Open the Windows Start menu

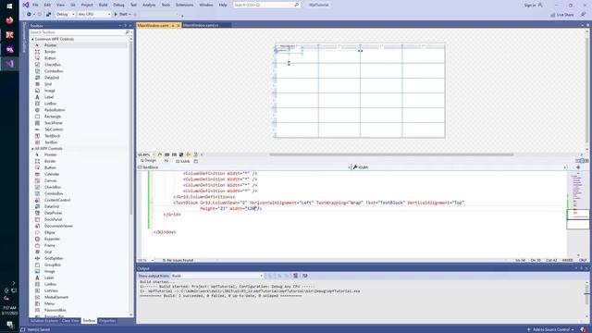[x=9, y=6]
